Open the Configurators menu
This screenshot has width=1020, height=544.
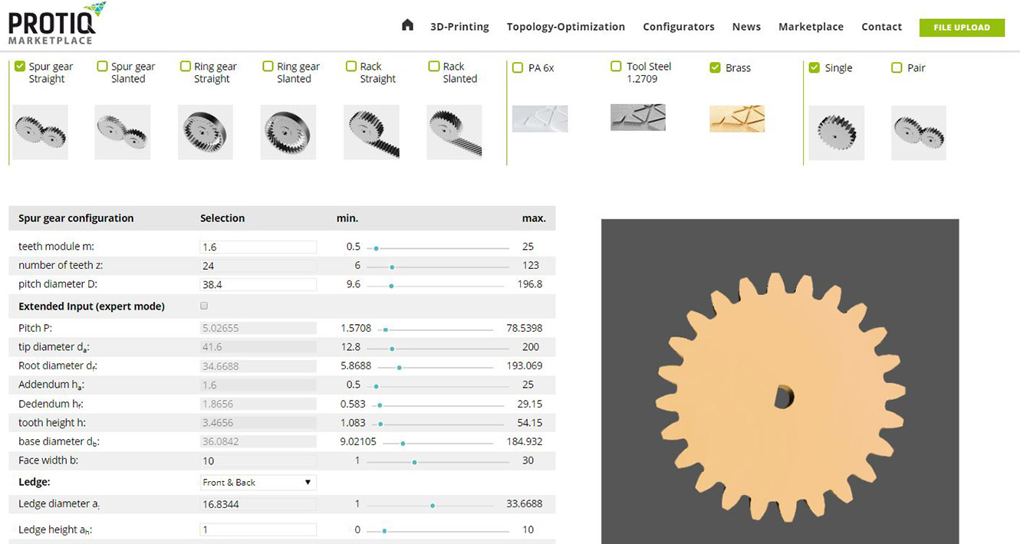click(678, 27)
